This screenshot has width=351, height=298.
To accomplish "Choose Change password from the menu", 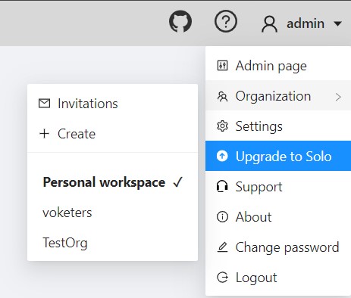I will [278, 247].
